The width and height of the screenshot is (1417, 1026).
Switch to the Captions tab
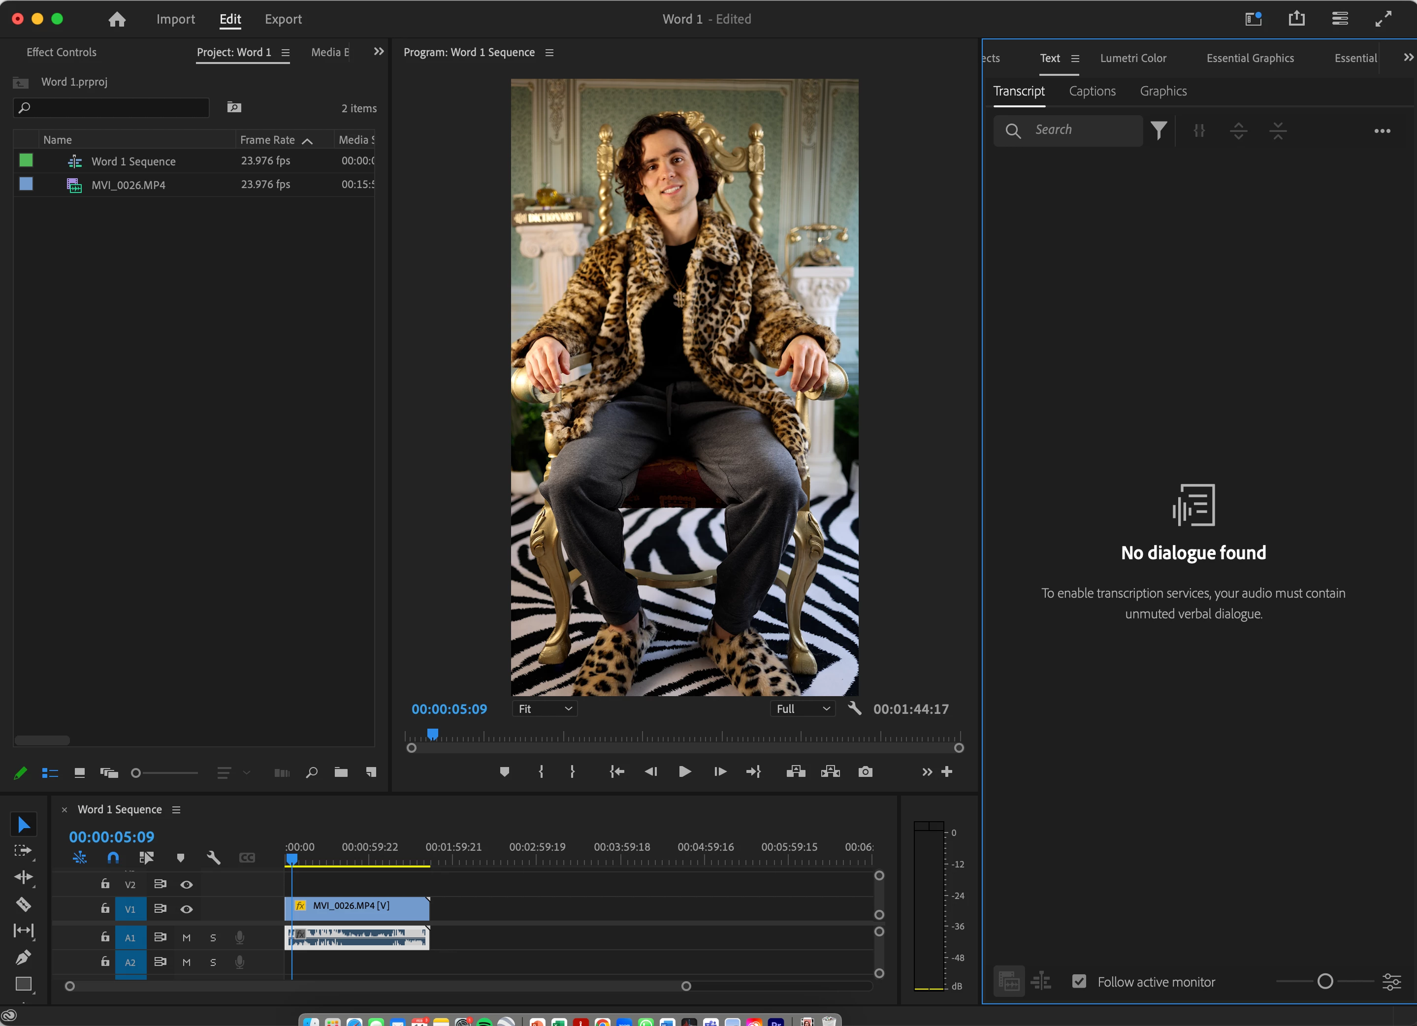pos(1092,91)
